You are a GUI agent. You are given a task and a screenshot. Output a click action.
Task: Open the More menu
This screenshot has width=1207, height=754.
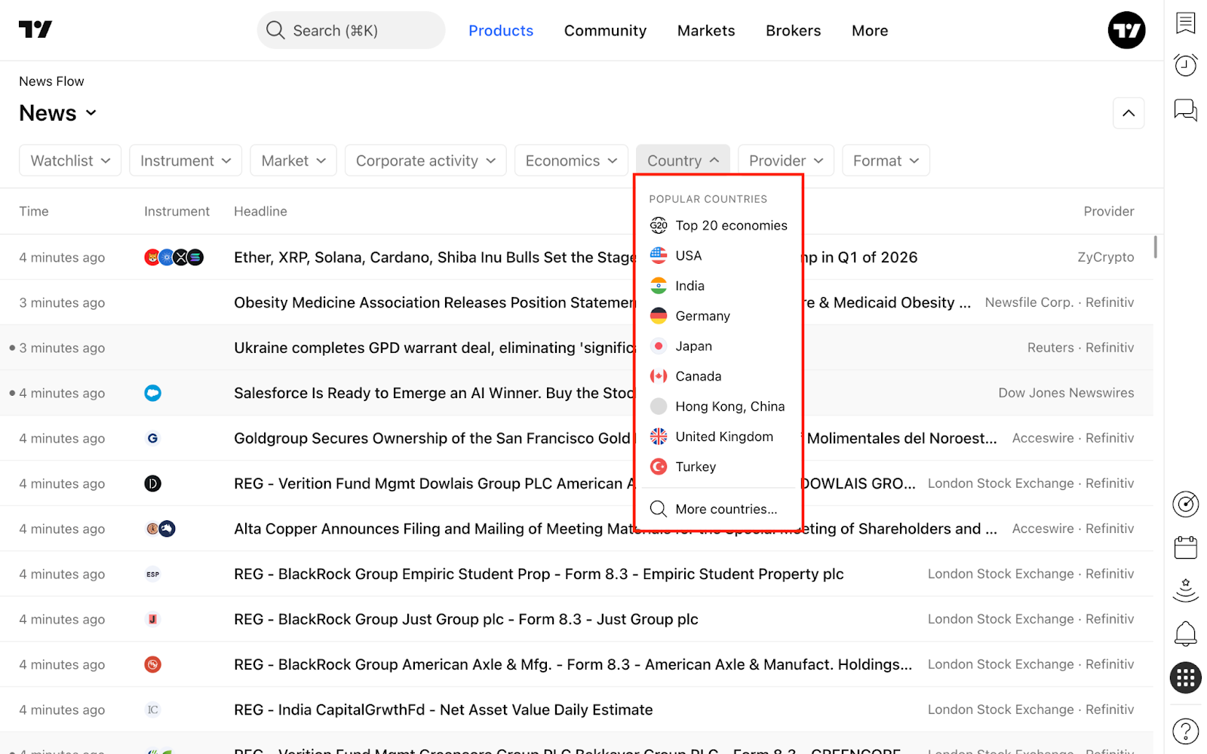click(x=870, y=31)
